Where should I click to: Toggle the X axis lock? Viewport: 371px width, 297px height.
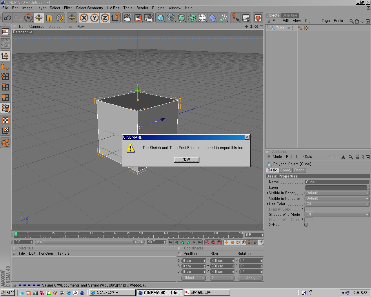84,18
